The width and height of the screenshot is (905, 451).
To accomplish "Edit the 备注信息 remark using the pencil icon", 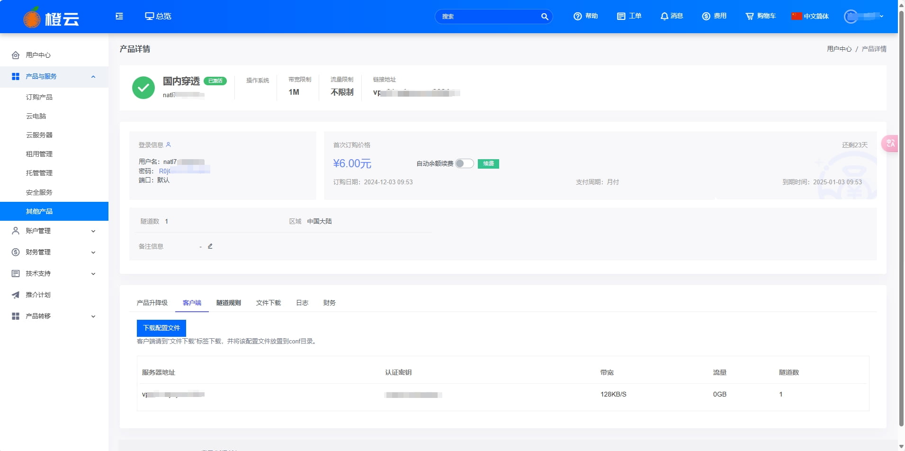I will click(x=210, y=246).
